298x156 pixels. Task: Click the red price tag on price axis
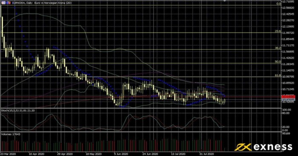(288, 97)
